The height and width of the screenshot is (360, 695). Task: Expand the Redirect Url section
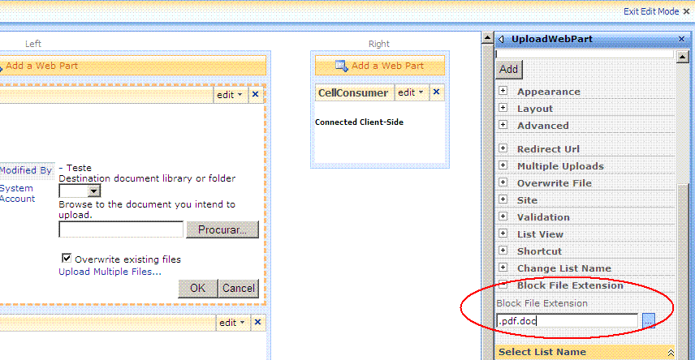[x=503, y=148]
